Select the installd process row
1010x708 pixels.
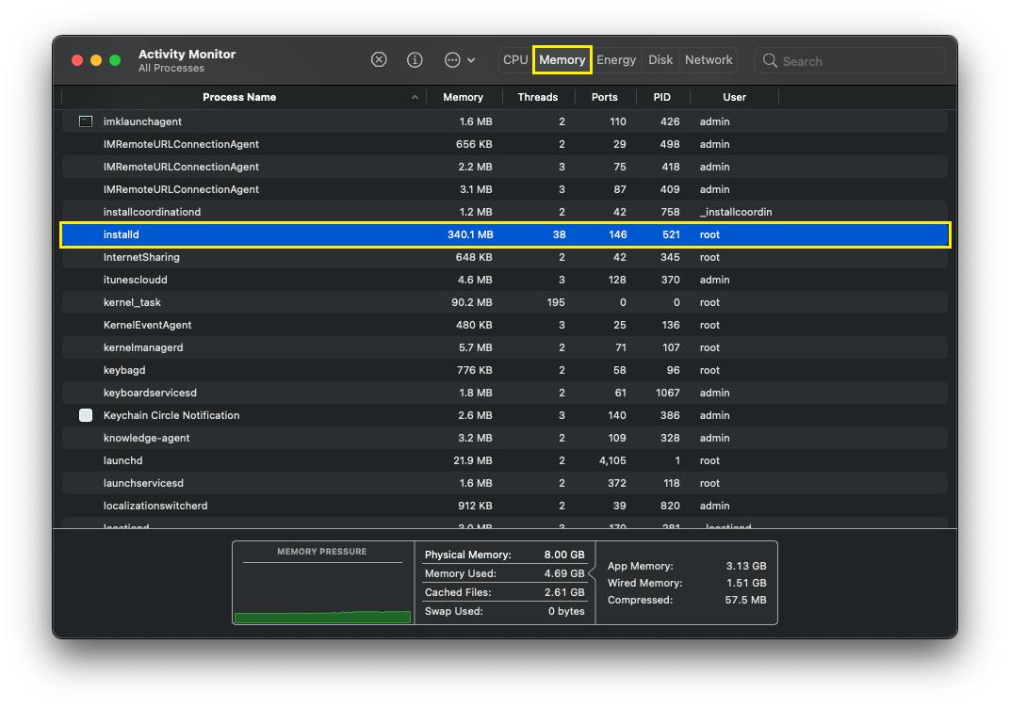tap(505, 235)
